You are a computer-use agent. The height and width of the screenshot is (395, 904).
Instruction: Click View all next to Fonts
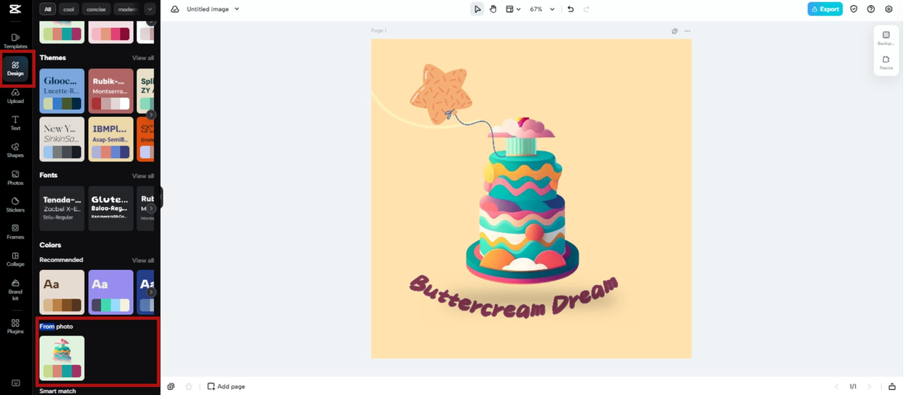[x=142, y=176]
